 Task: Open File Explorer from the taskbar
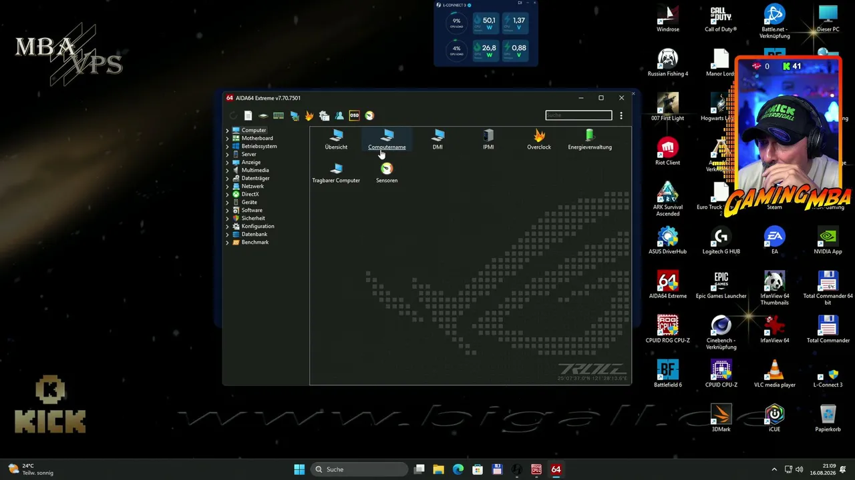tap(439, 469)
